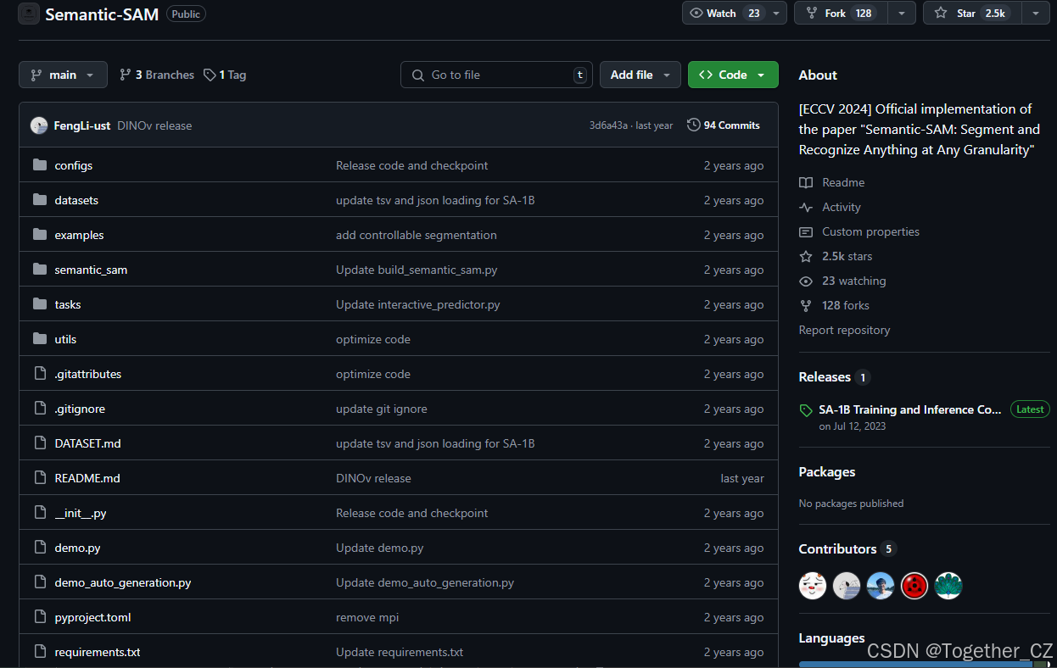Open SA-1B Training and Inference release
Screen dimensions: 1057x668
tap(910, 409)
